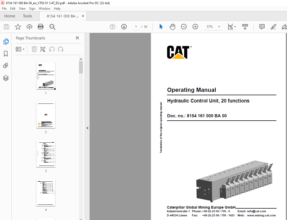Zoom in with plus icon
The image size is (287, 220).
pos(195,27)
